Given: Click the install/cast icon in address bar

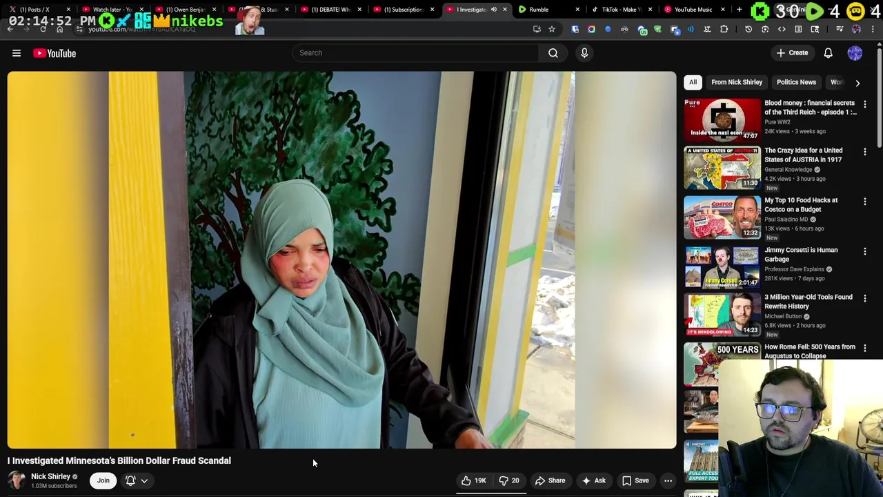Looking at the screenshot, I should coord(537,29).
